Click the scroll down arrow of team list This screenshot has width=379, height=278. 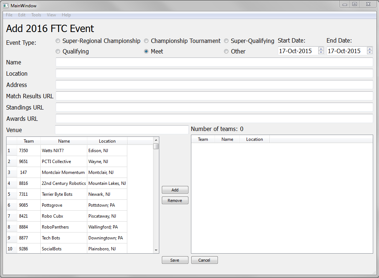[156, 250]
